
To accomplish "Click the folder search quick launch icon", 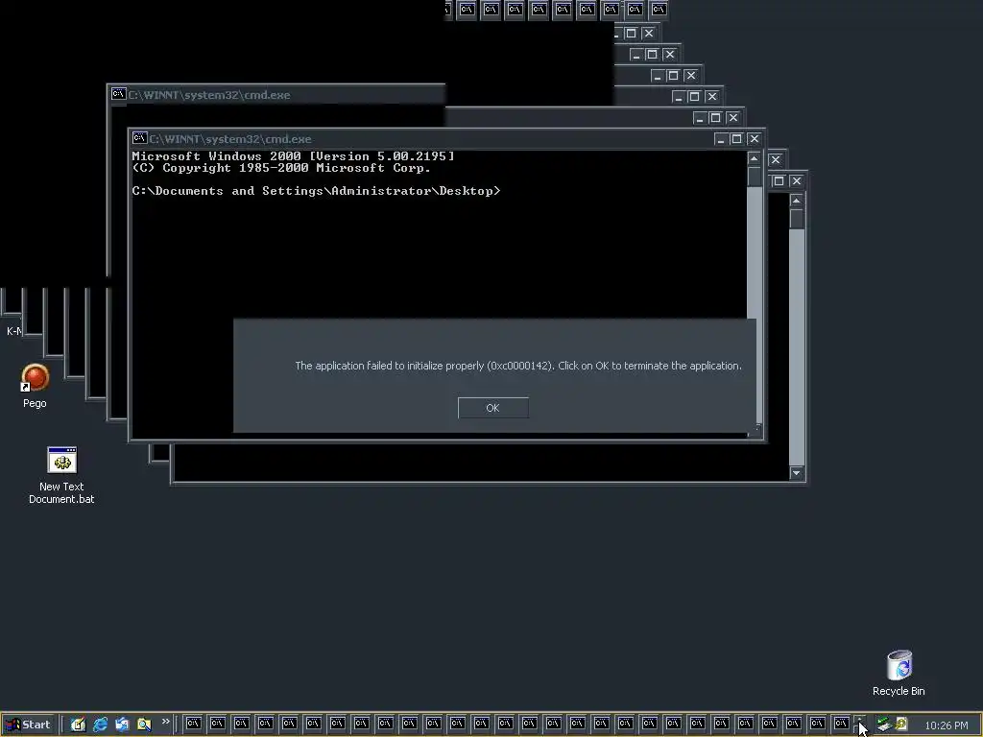I will tap(144, 725).
